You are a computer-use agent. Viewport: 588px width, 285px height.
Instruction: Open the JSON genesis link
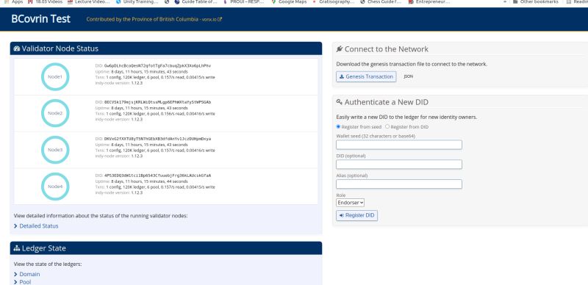click(409, 76)
